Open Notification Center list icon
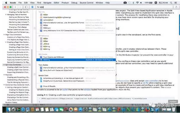 click(x=176, y=3)
